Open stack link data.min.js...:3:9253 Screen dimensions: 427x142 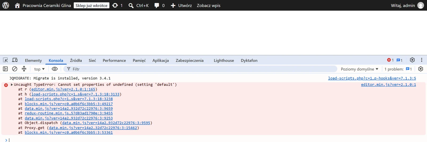tap(69, 118)
